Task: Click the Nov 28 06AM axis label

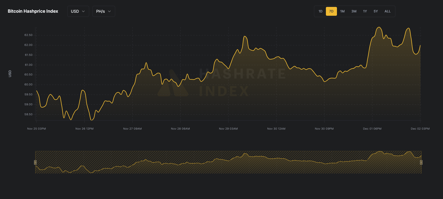Action: tap(181, 129)
